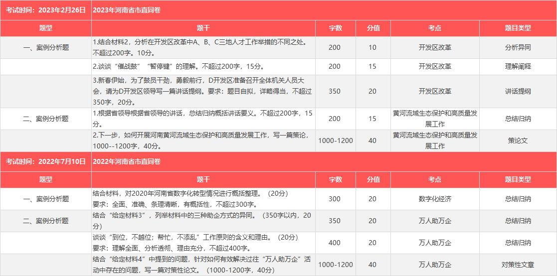Select the question on 2020年河南省数字化转型

(203, 199)
